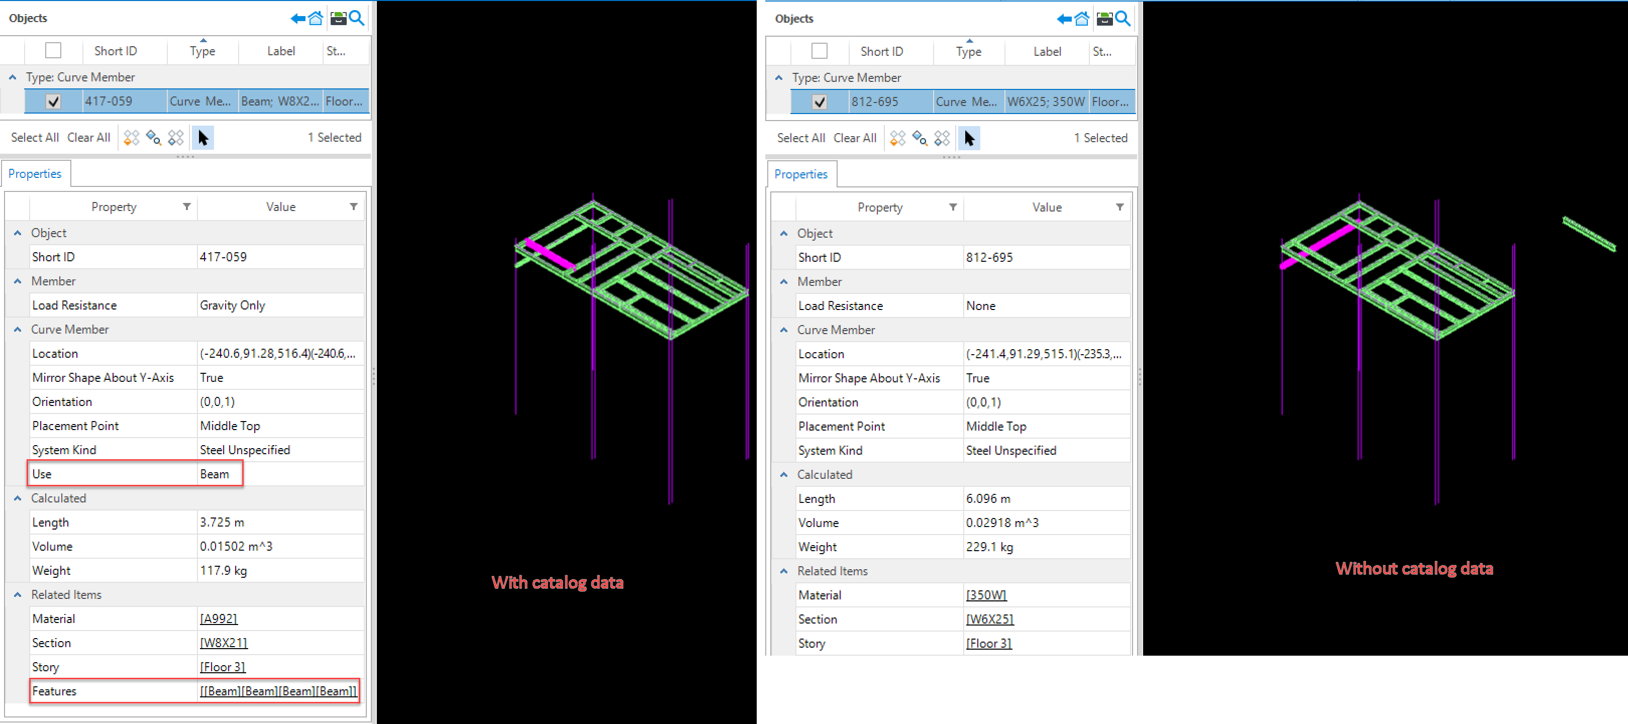
Task: Click the Location value starting (-240.6,91.28
Action: [x=277, y=354]
